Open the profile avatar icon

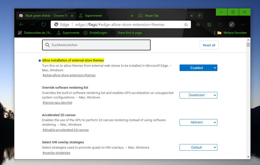[232, 24]
